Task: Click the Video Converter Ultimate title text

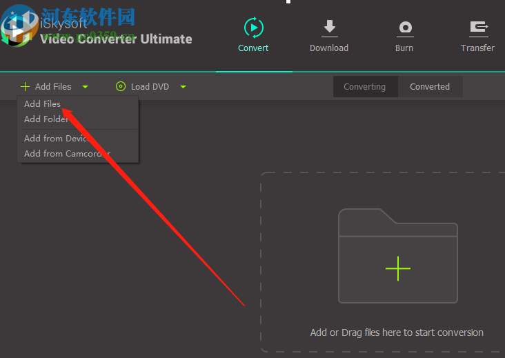Action: [116, 39]
